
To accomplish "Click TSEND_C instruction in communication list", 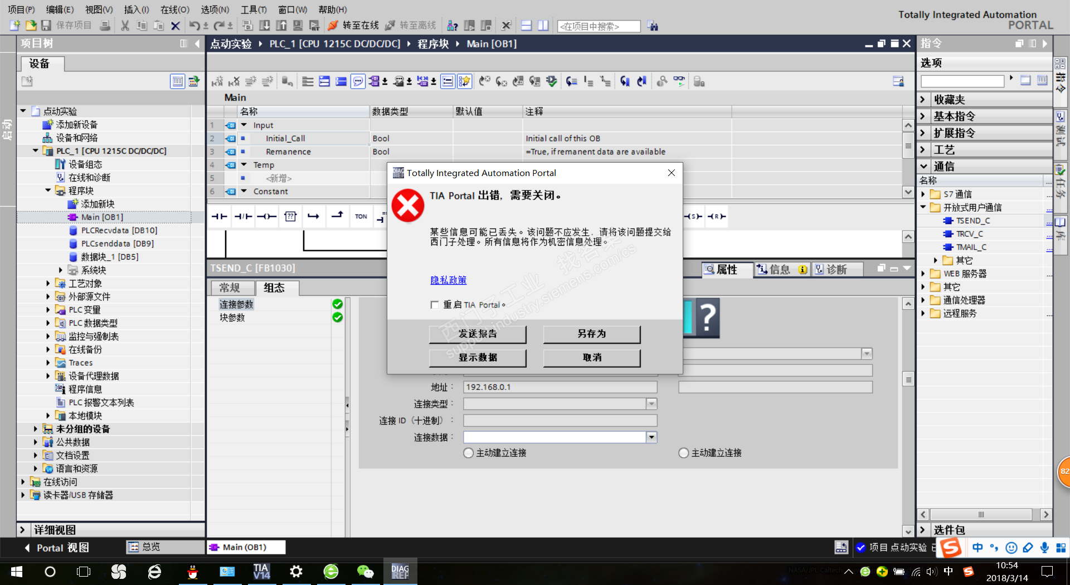I will 973,221.
